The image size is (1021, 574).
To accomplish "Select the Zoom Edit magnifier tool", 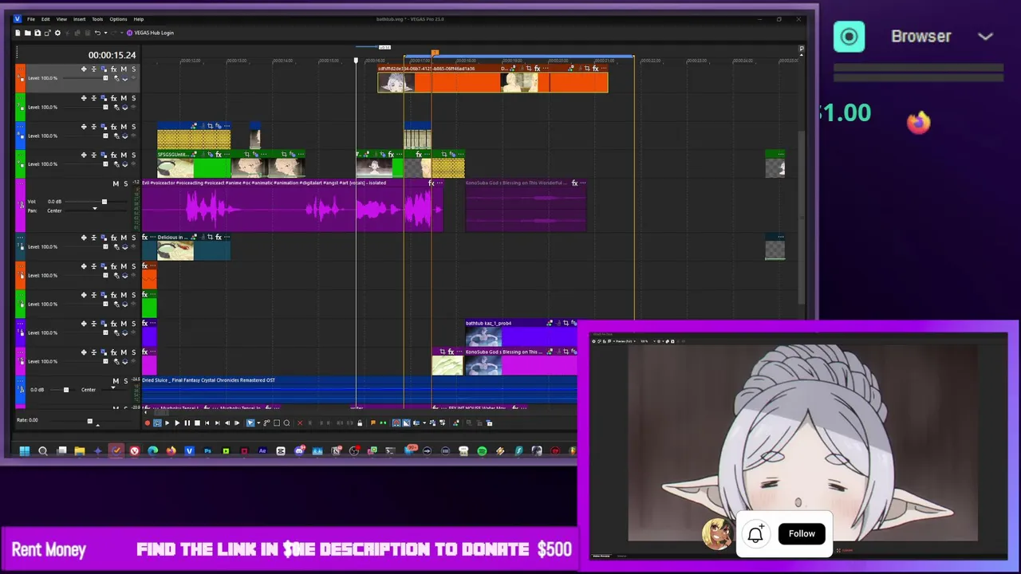I will (286, 423).
